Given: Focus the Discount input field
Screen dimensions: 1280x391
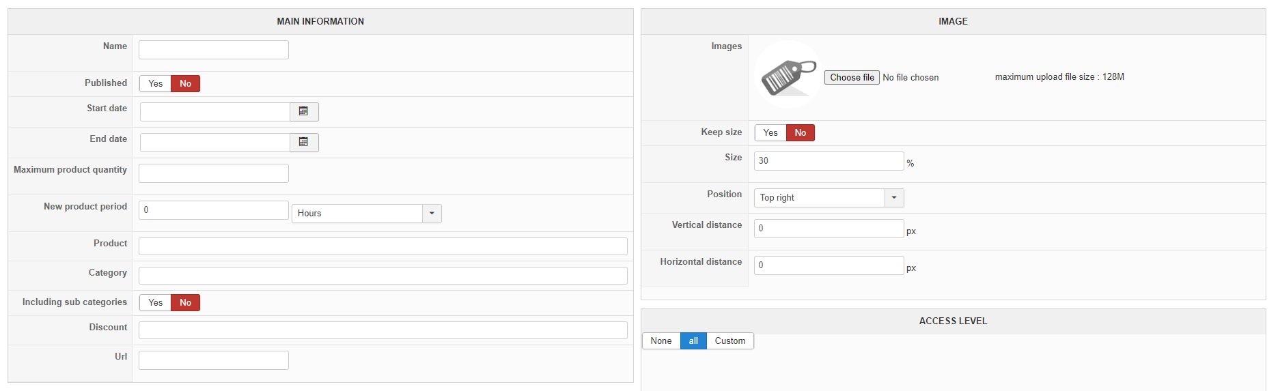Looking at the screenshot, I should point(383,330).
